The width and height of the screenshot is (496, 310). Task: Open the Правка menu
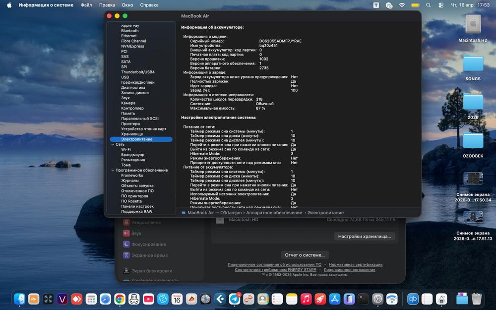point(107,5)
